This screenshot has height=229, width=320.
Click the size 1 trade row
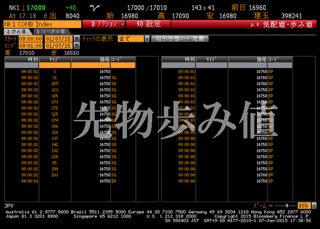[x=70, y=71]
